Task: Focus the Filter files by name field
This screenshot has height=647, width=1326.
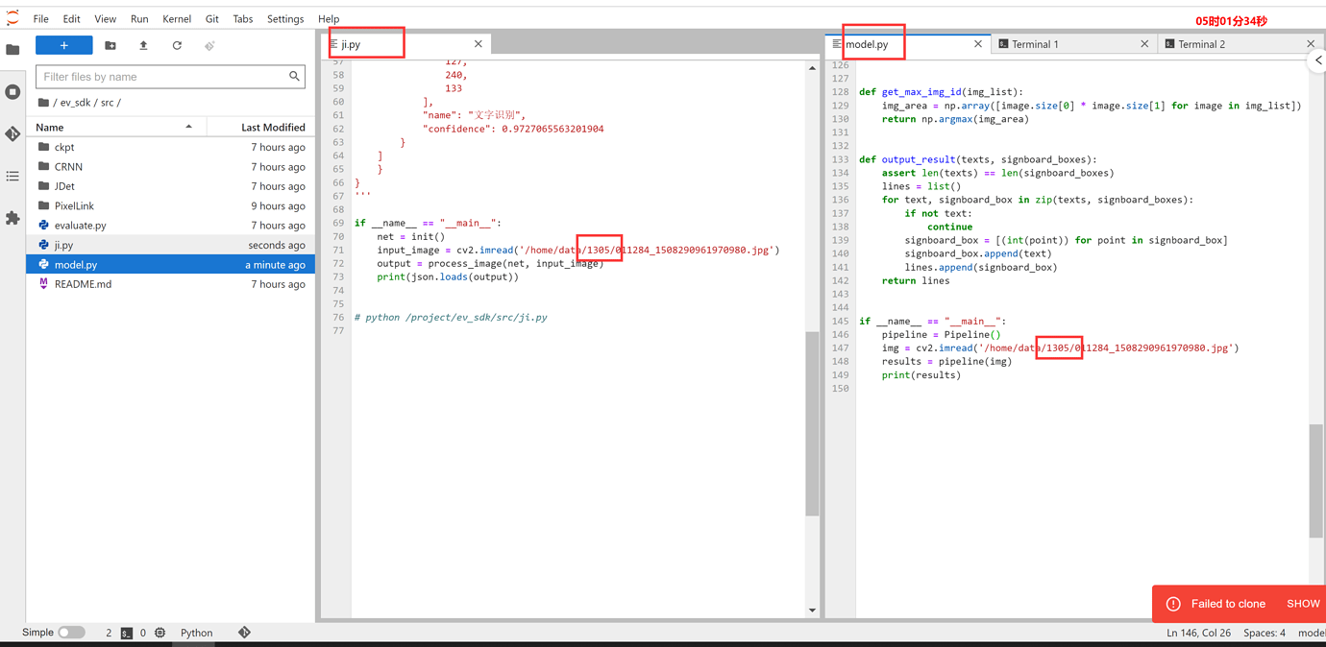Action: (170, 77)
